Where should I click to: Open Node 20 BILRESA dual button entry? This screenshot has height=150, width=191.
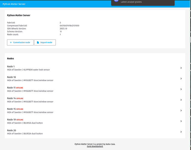(95, 132)
